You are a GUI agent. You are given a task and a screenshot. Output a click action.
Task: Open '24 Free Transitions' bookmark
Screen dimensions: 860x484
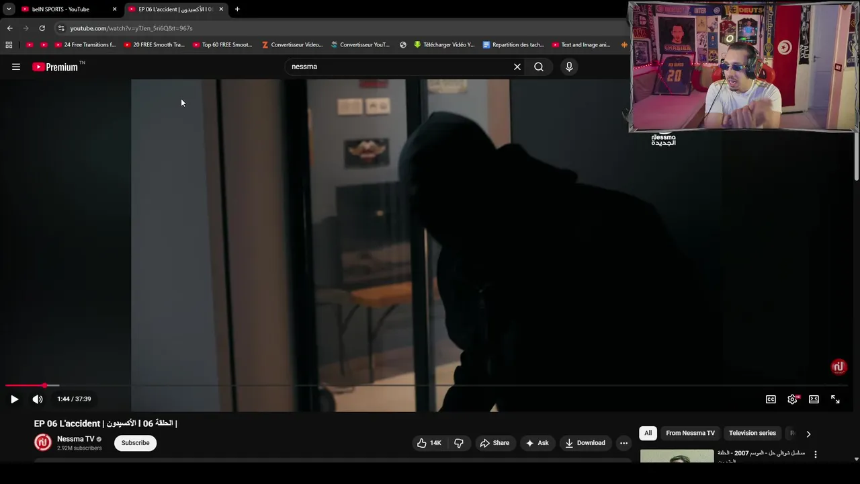pos(85,45)
